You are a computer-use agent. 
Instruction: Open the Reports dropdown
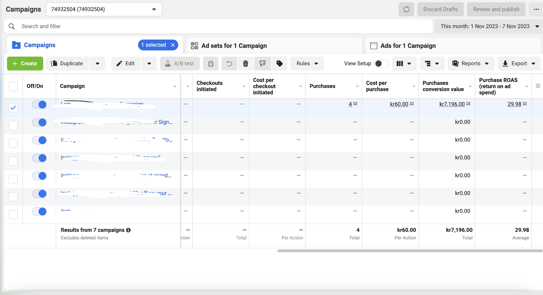click(471, 64)
